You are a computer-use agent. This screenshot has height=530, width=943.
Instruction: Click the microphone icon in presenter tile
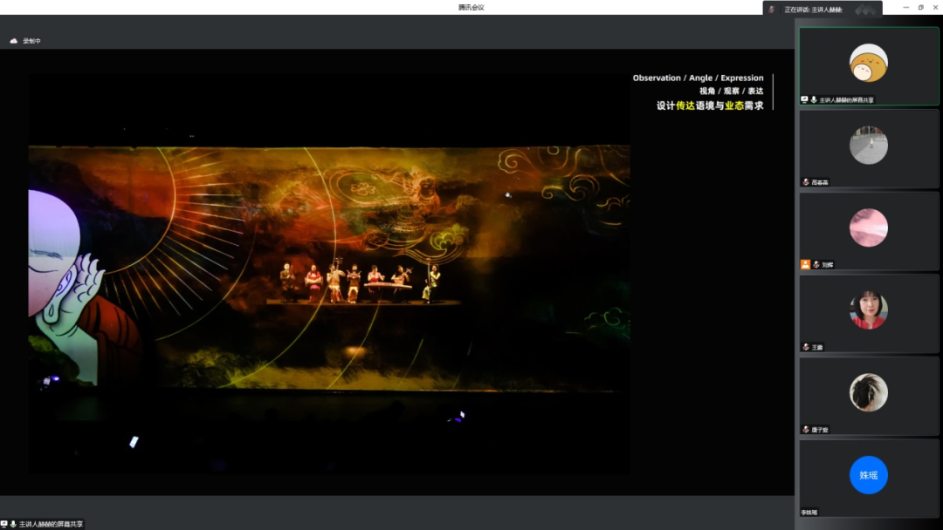pyautogui.click(x=814, y=99)
